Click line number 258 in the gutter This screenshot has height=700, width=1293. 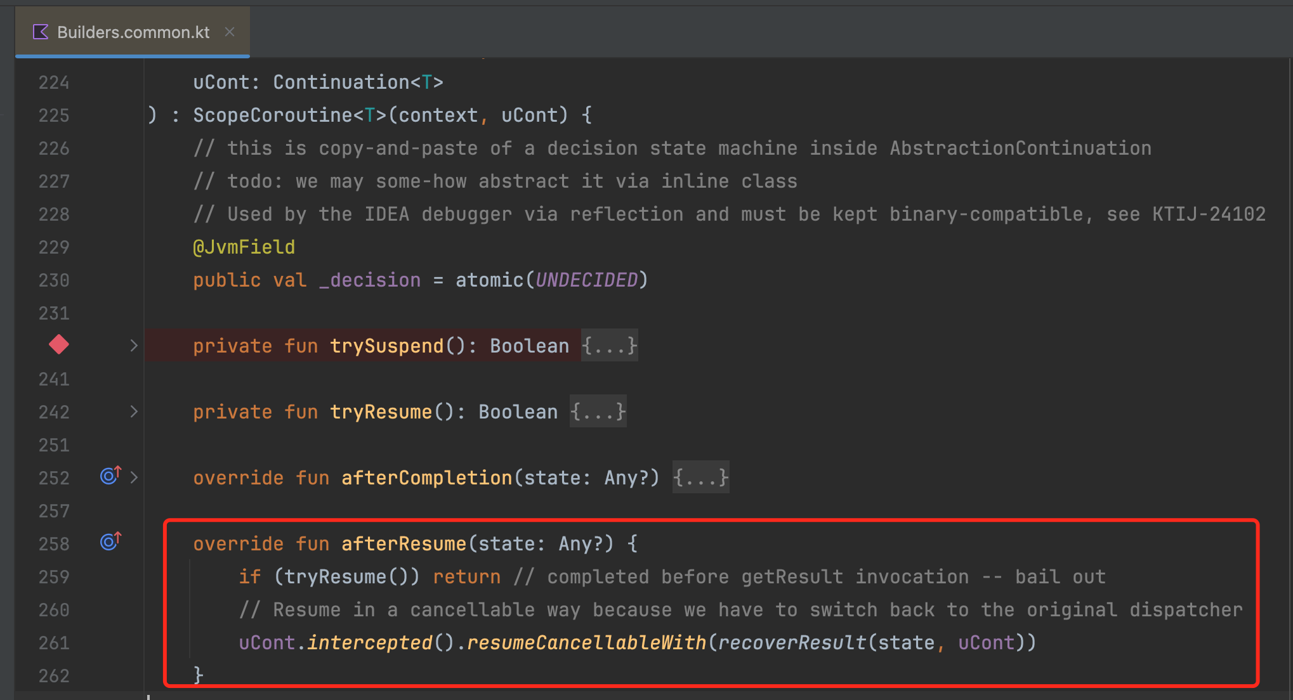pyautogui.click(x=54, y=544)
